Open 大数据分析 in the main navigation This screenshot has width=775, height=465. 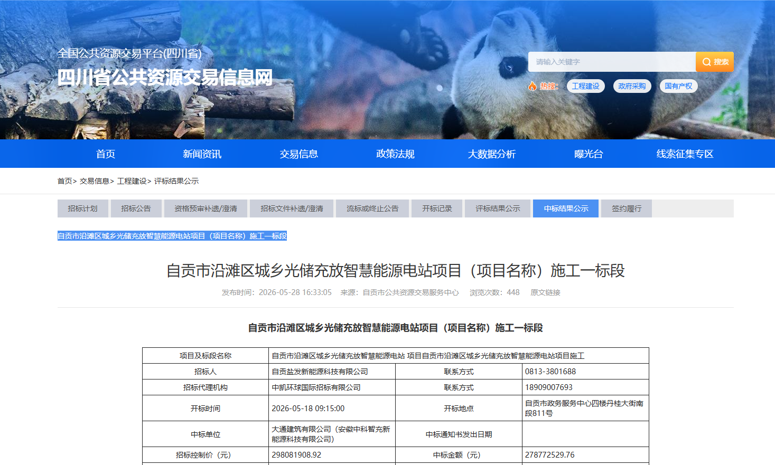tap(492, 154)
